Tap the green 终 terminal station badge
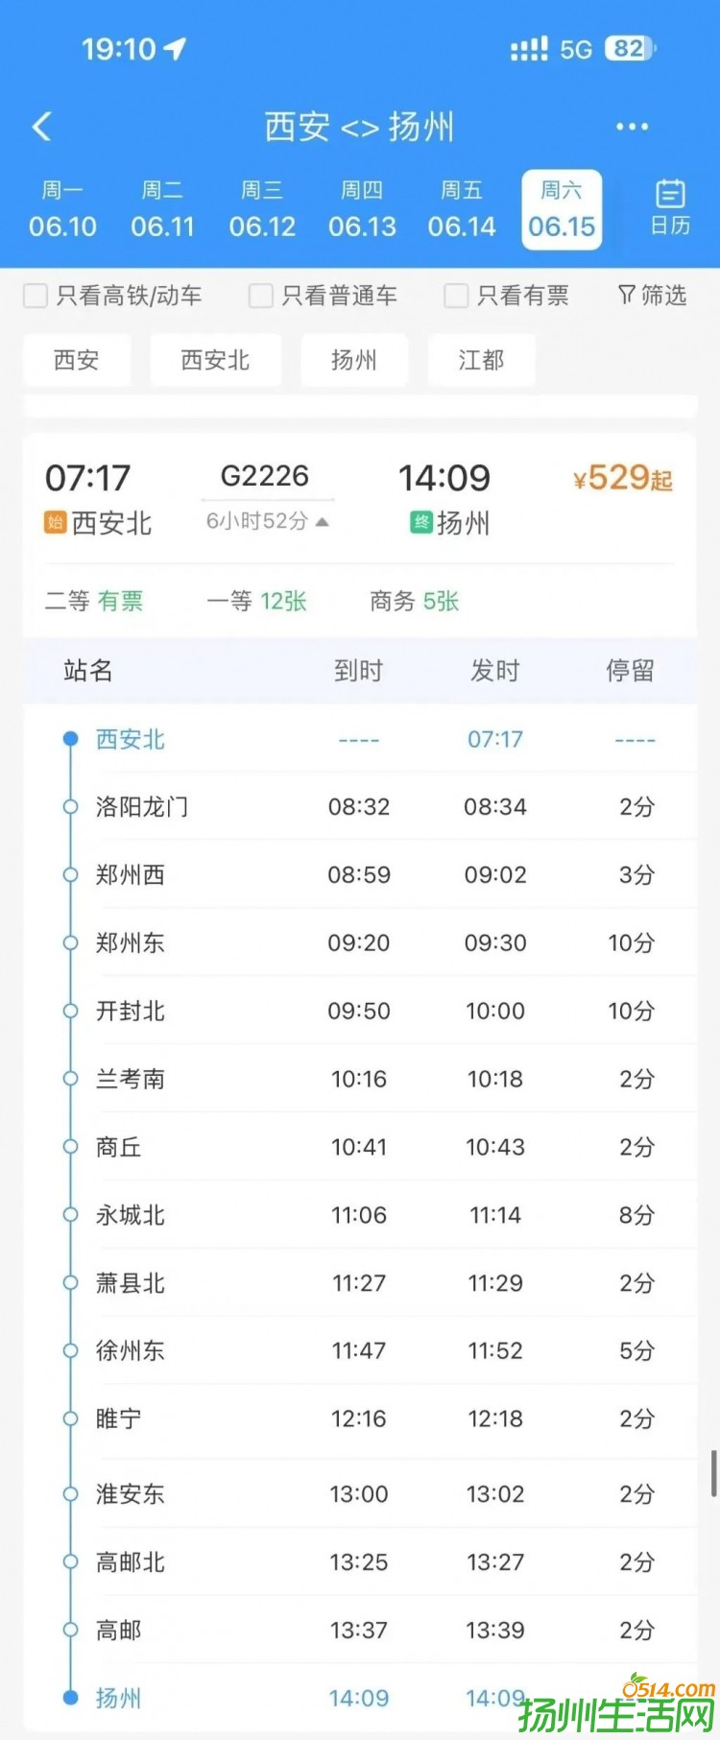Viewport: 720px width, 1740px height. pyautogui.click(x=420, y=523)
